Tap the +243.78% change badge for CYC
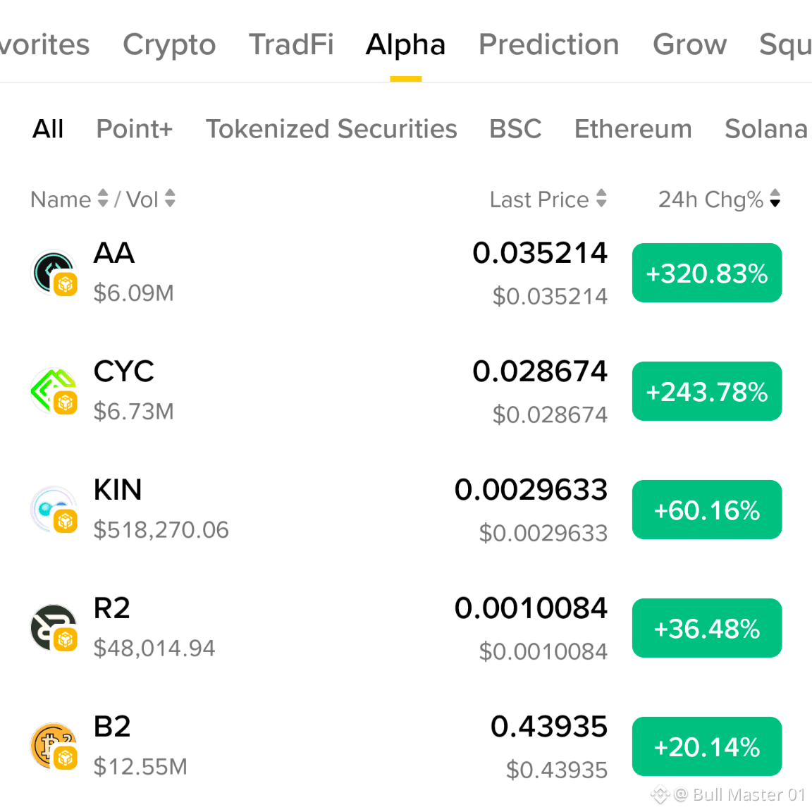Viewport: 812px width, 812px height. pyautogui.click(x=707, y=391)
